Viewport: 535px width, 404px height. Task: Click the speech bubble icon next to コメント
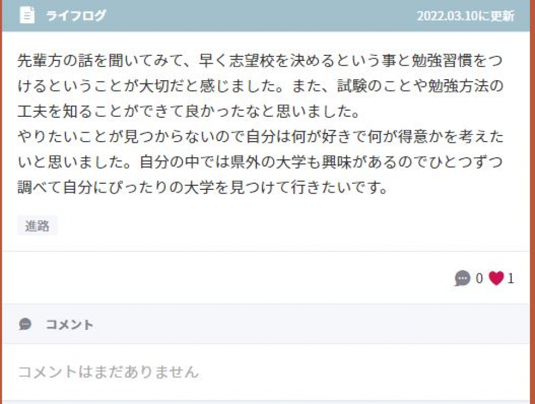(x=25, y=324)
